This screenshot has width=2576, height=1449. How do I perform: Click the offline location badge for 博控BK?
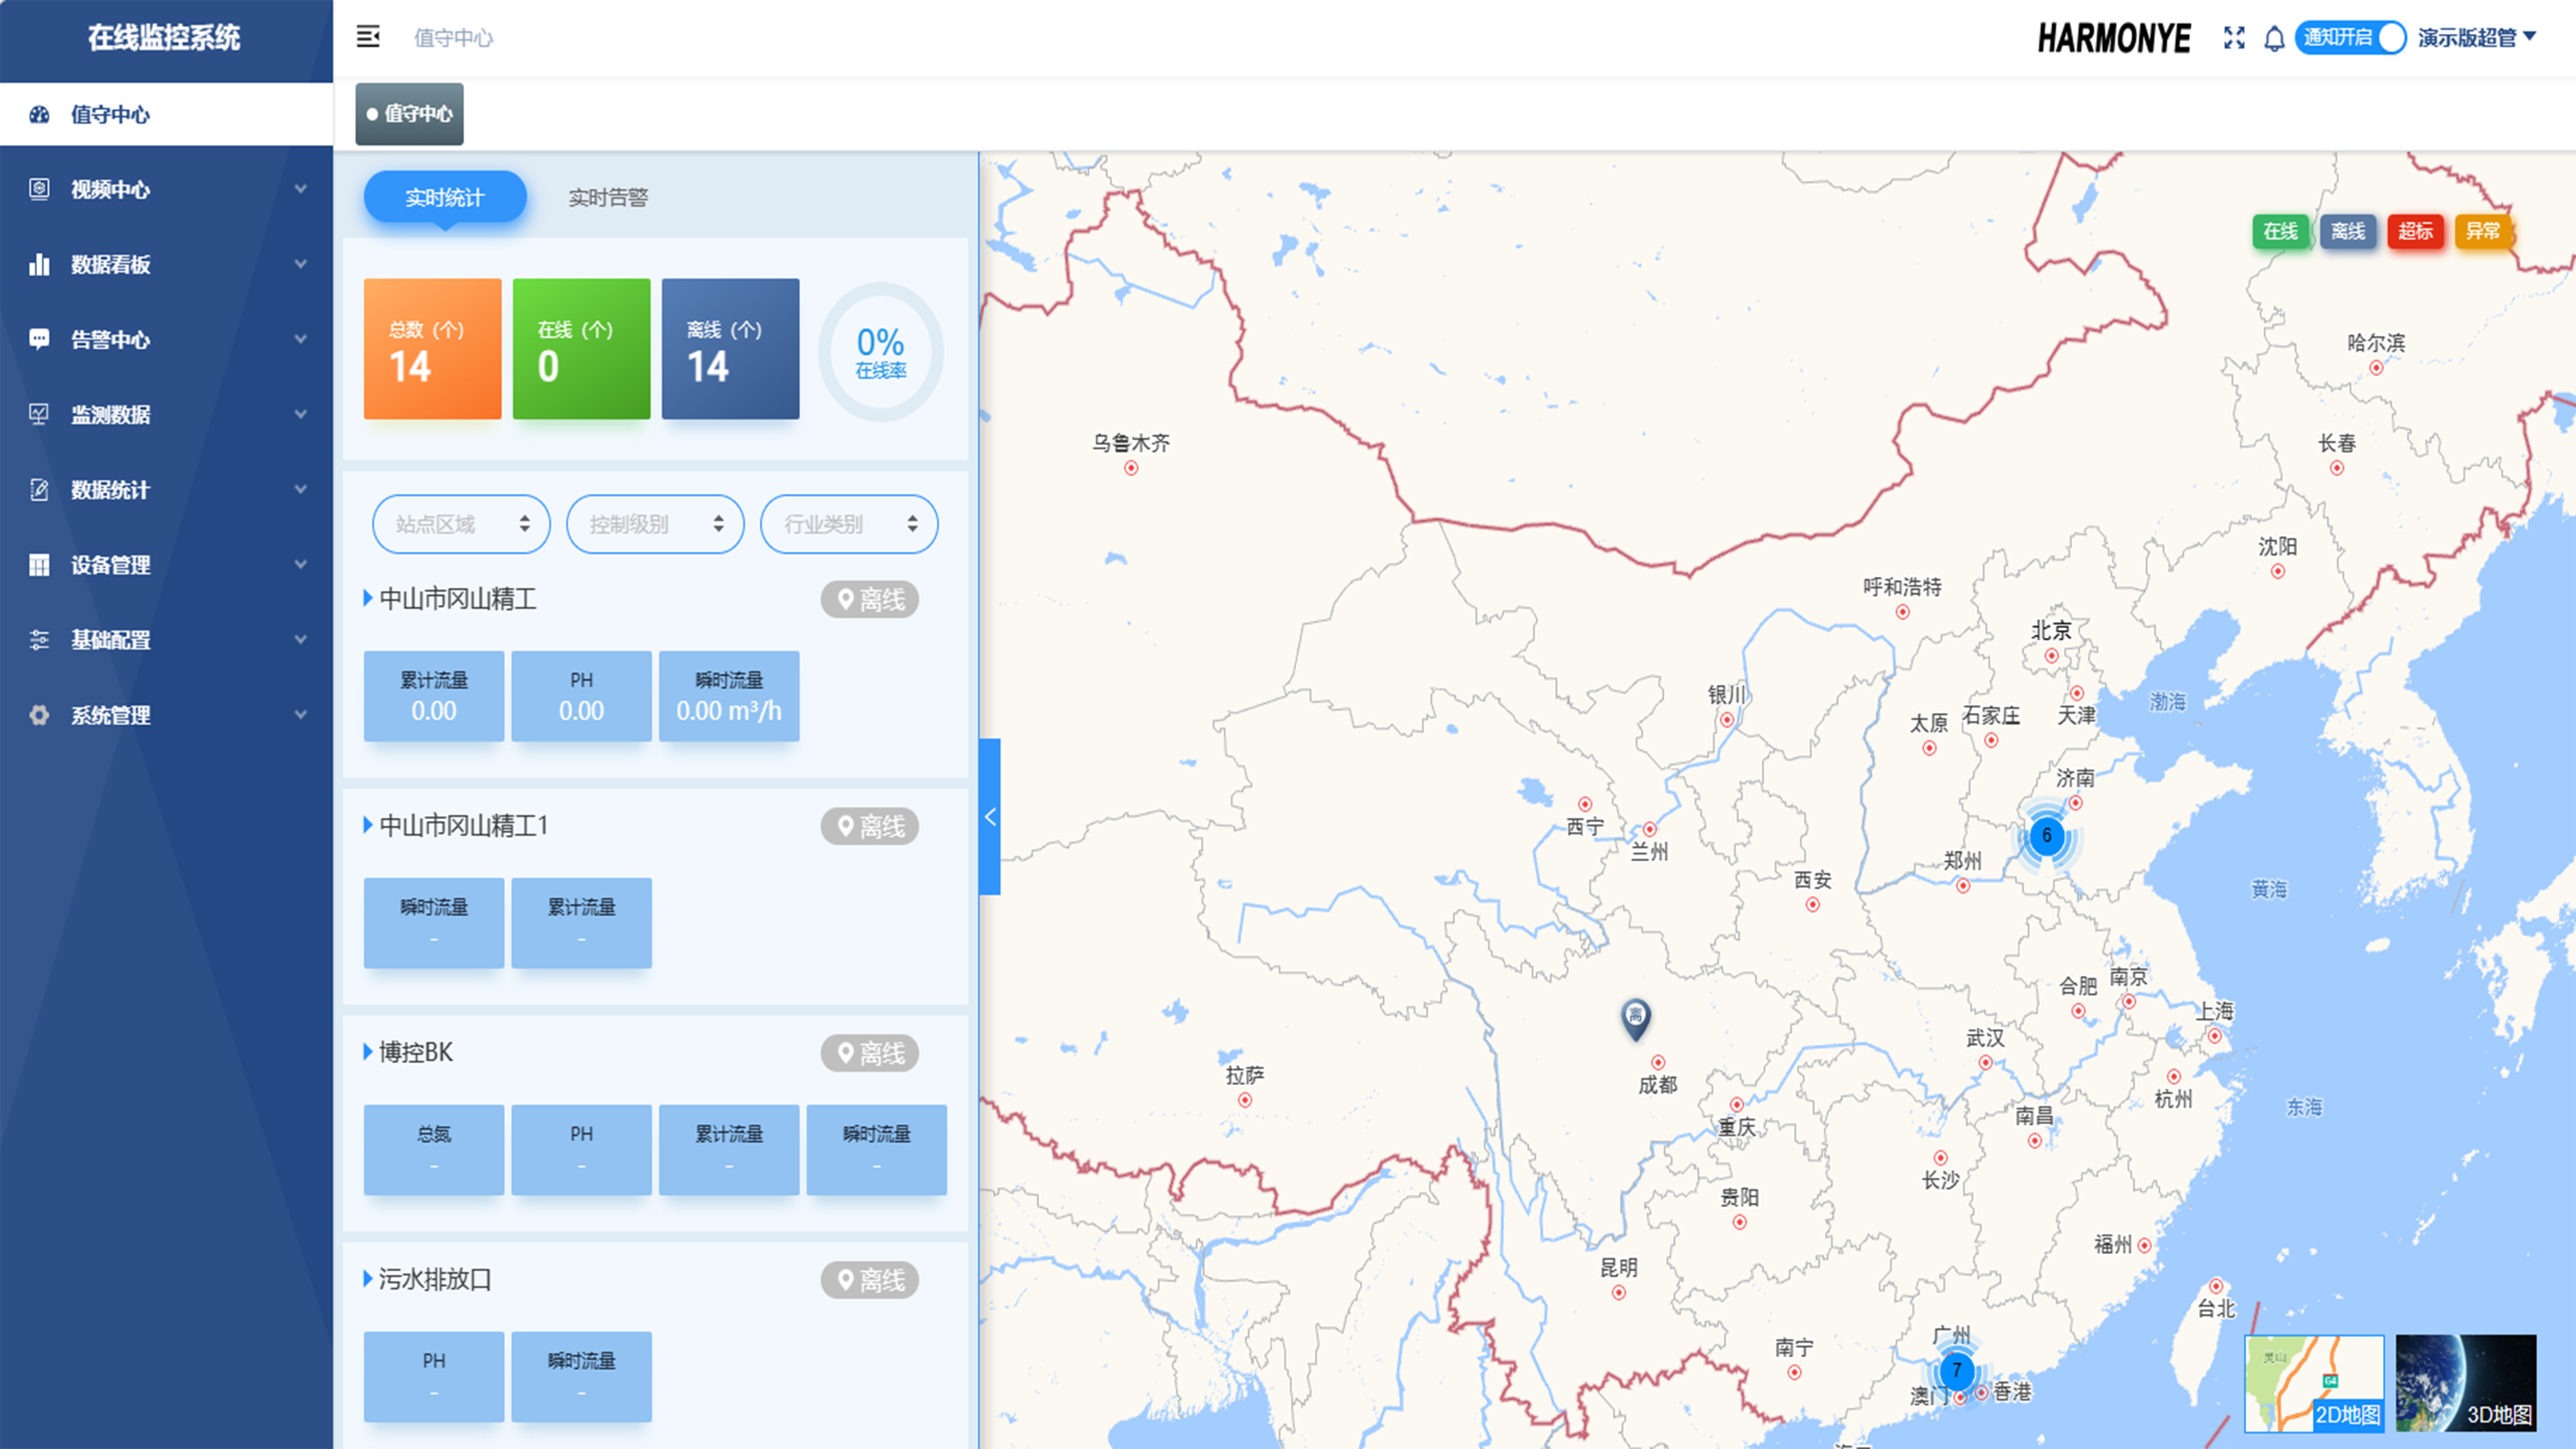pos(870,1053)
